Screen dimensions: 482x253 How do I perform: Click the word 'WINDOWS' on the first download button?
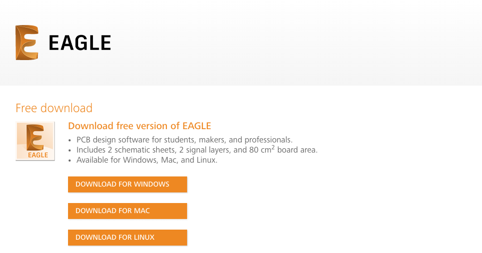151,184
